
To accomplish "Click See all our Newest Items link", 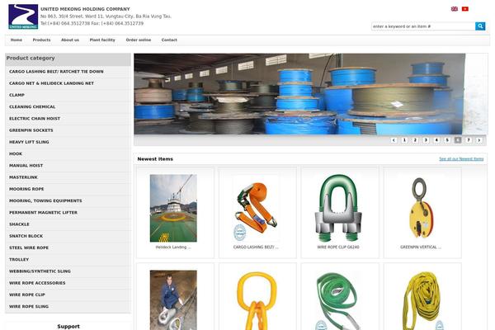I will click(461, 159).
